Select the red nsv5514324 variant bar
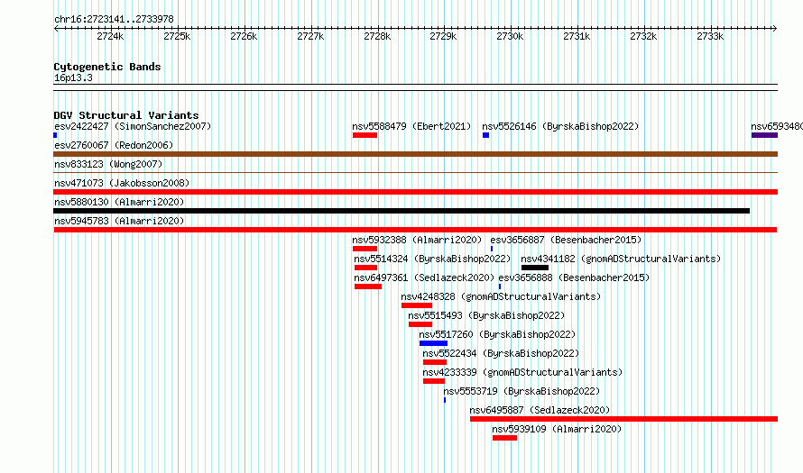This screenshot has width=803, height=473. point(365,268)
